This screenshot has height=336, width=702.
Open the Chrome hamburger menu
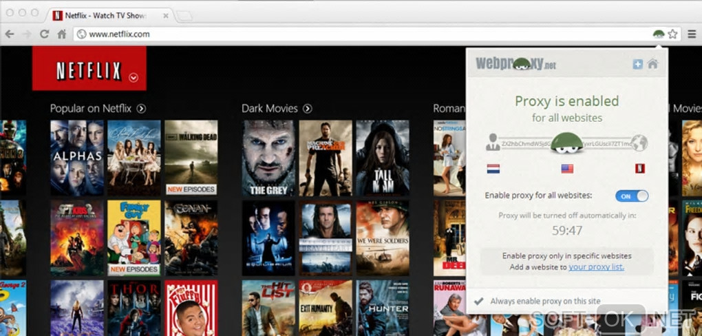[692, 34]
